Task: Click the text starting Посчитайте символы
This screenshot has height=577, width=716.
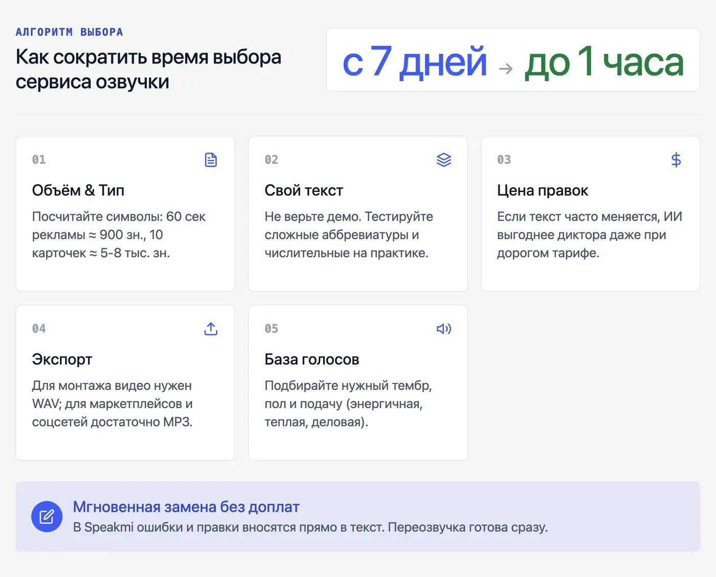Action: 119,235
